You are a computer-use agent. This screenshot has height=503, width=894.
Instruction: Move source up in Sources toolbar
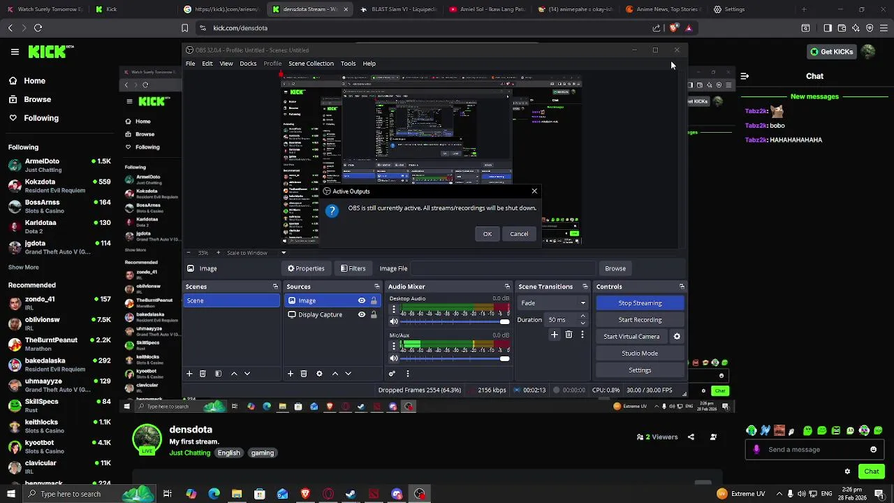click(x=335, y=374)
